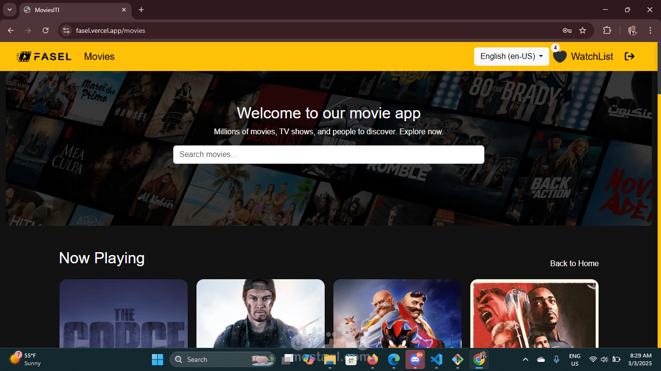
Task: Close the MoviesITI tab
Action: [x=124, y=10]
